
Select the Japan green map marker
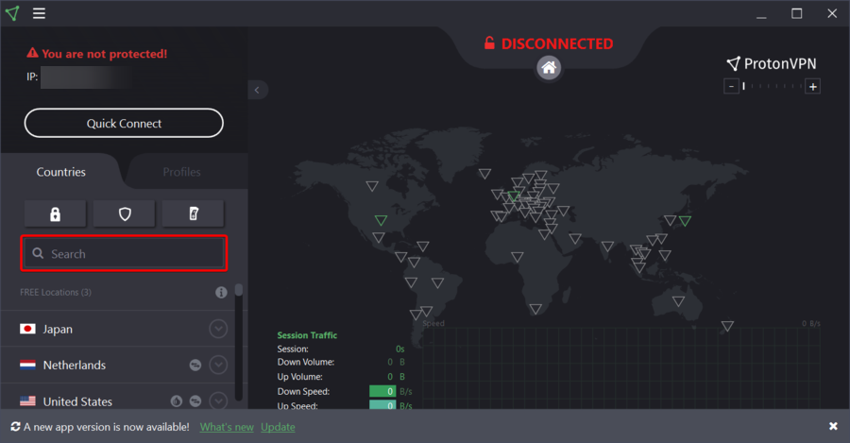(686, 221)
